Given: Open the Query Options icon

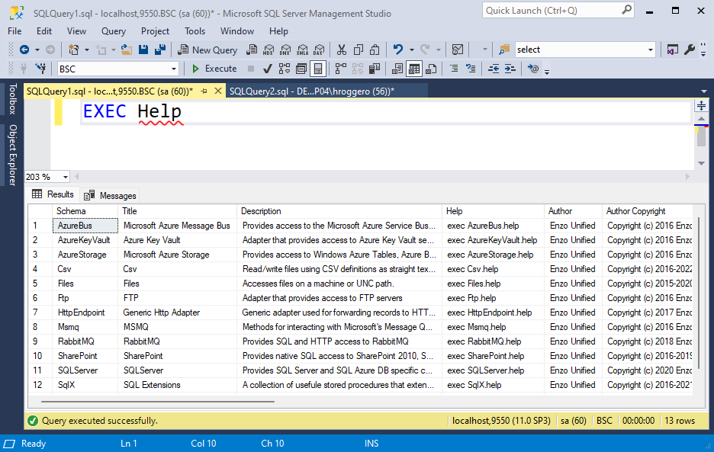Looking at the screenshot, I should pos(301,69).
